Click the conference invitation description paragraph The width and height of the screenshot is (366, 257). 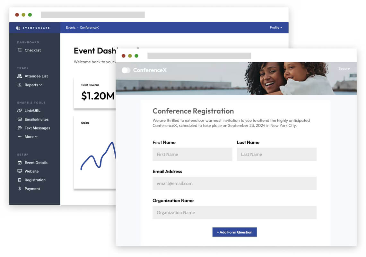(231, 123)
